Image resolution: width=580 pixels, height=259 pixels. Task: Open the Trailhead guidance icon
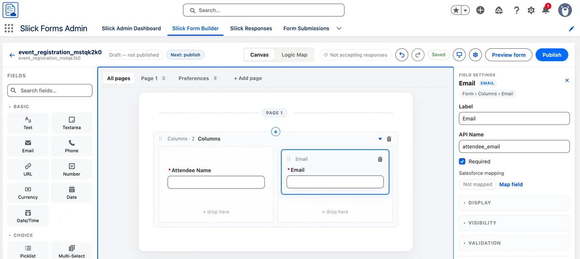coord(499,10)
